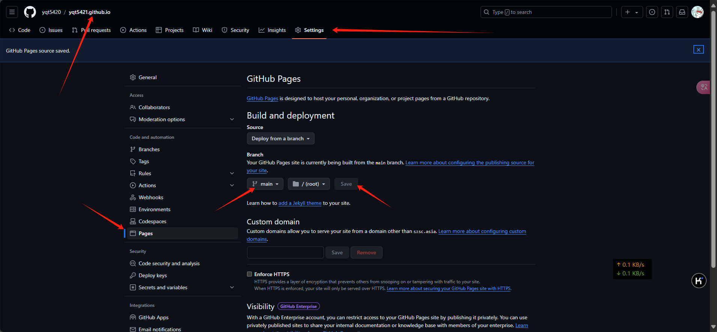
Task: Open Deploy keys settings
Action: click(182, 275)
